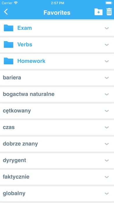Expand the Exam folder chevron
The image size is (114, 203).
pyautogui.click(x=107, y=28)
